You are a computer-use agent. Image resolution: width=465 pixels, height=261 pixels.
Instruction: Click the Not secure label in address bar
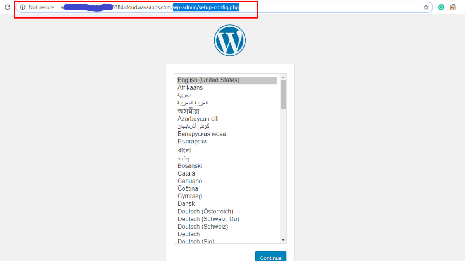[x=41, y=7]
